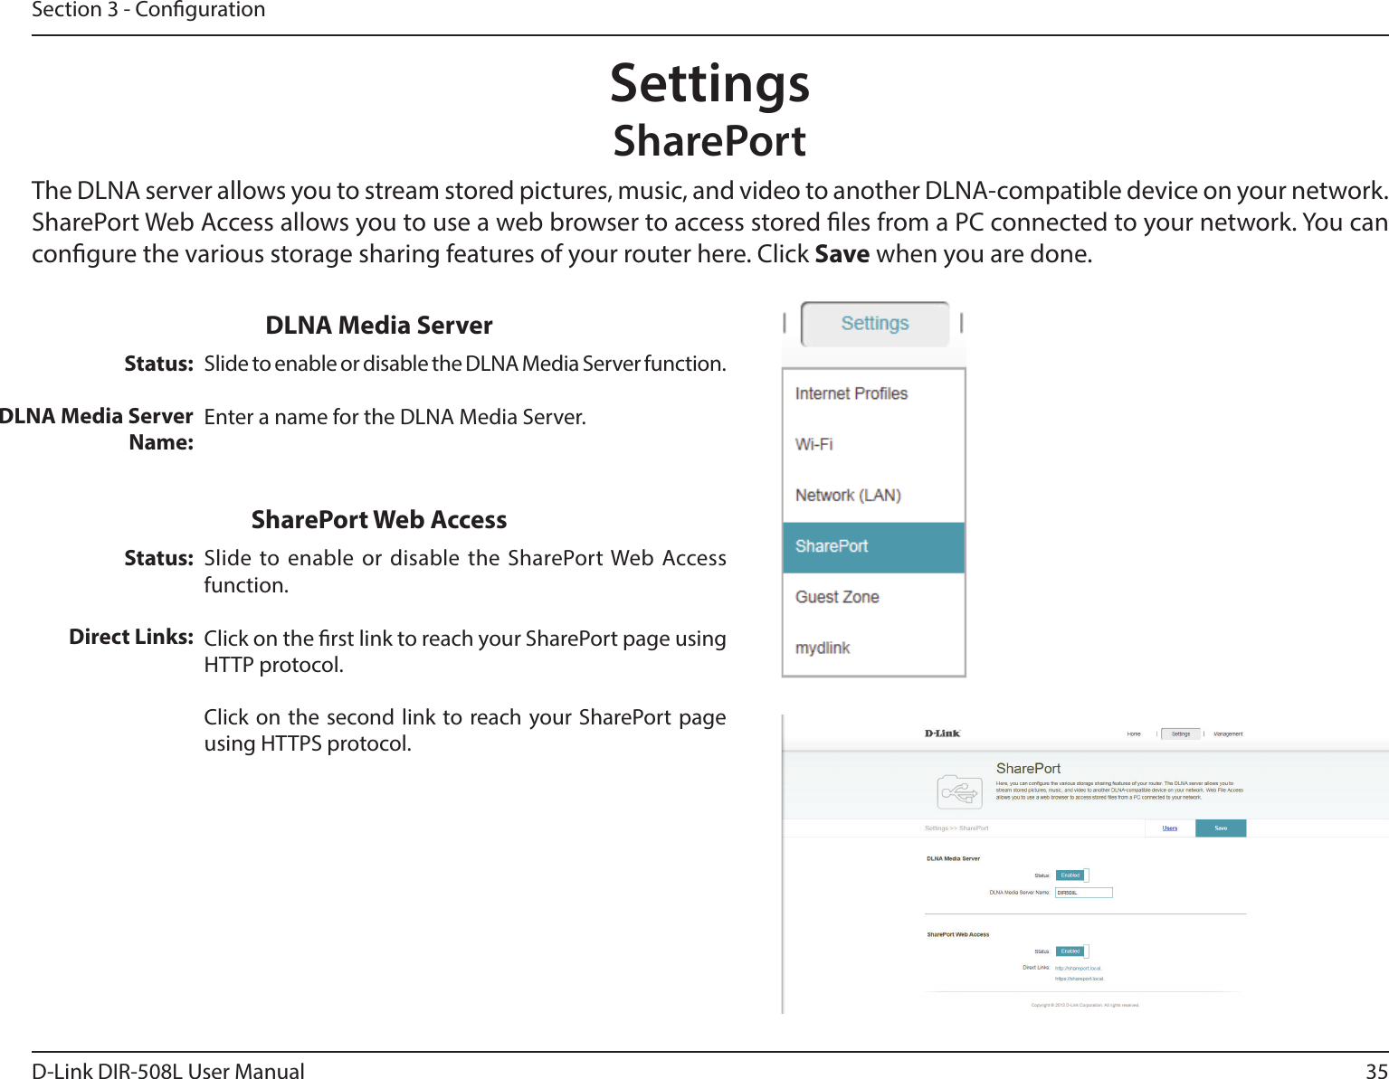Click the bold Save word in the intro paragraph

pyautogui.click(x=842, y=254)
